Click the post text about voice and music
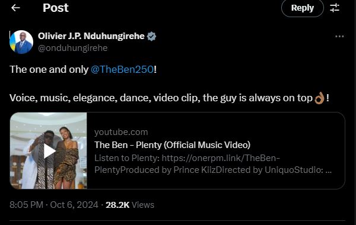Viewport: 356px width, 225px height. (169, 98)
